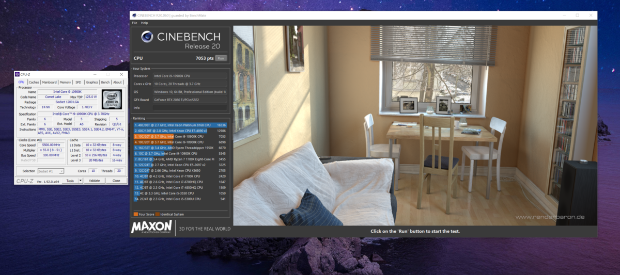The height and width of the screenshot is (275, 620).
Task: Select the Ryzen 7 1700X ranking row
Action: point(180,159)
